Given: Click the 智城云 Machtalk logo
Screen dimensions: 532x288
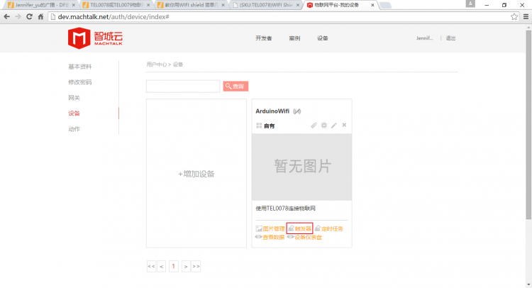Looking at the screenshot, I should [x=92, y=38].
